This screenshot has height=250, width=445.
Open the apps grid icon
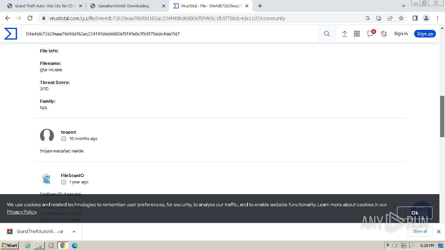357,34
